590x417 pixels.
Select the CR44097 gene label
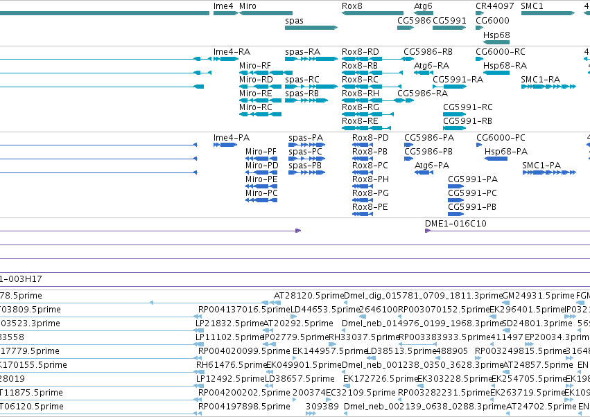coord(495,6)
